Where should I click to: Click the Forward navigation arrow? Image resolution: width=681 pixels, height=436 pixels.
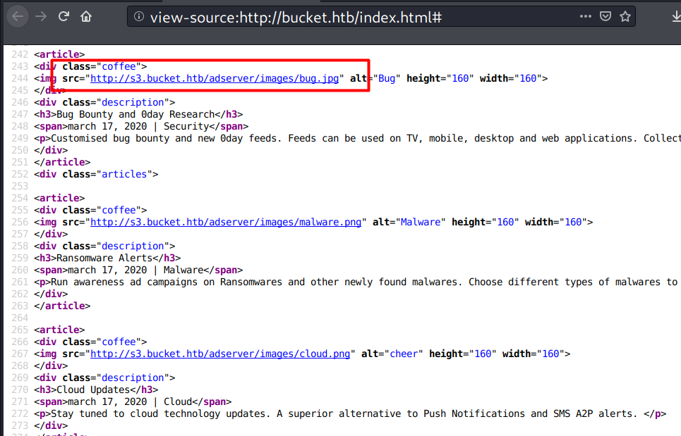pos(41,16)
